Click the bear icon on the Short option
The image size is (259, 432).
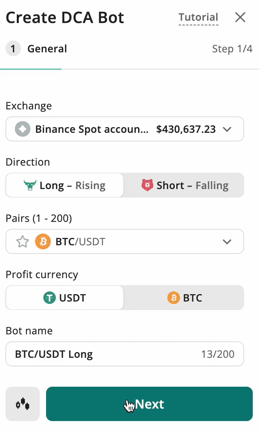pyautogui.click(x=148, y=185)
